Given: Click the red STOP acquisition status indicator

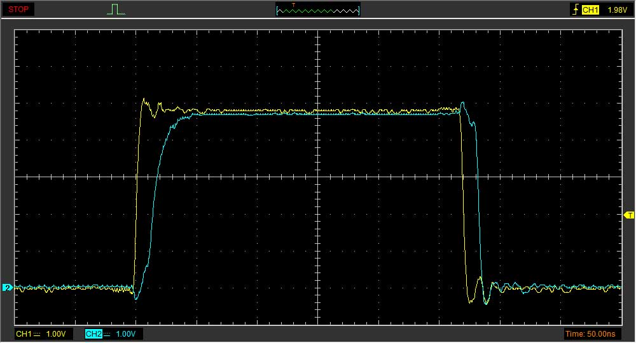Looking at the screenshot, I should click(x=18, y=10).
